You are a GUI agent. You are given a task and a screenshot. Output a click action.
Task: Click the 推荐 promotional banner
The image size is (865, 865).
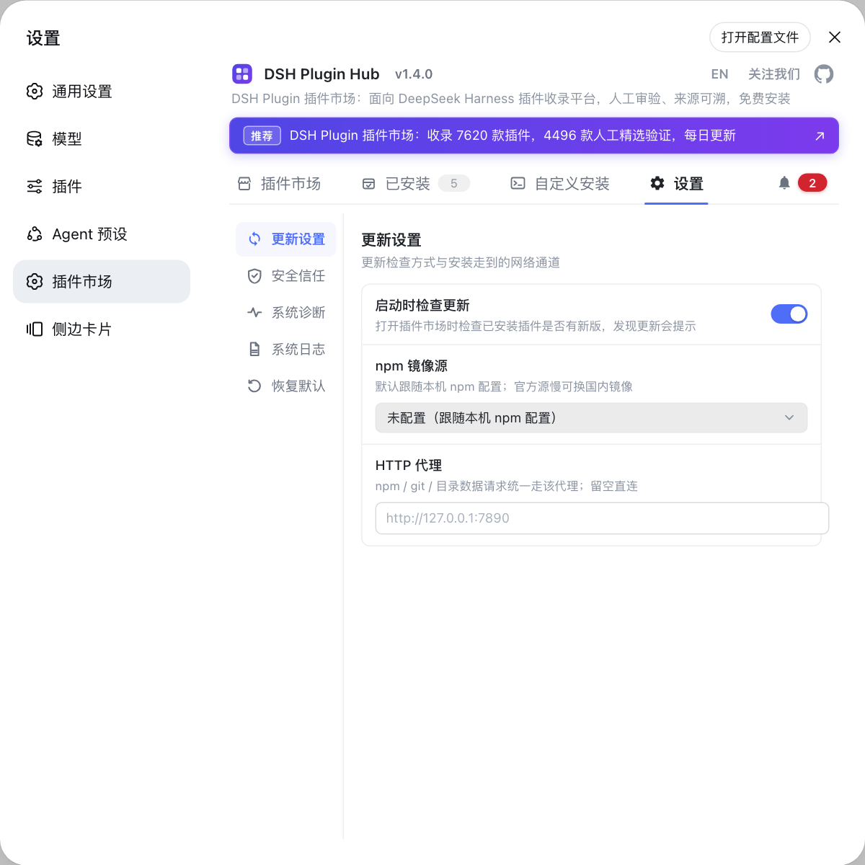click(x=534, y=136)
